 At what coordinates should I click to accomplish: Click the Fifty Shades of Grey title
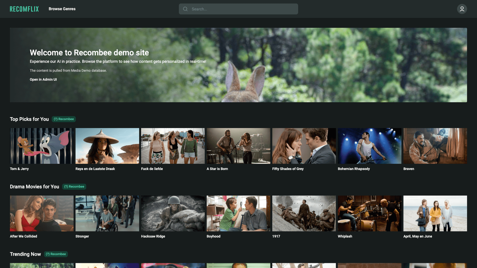coord(288,169)
